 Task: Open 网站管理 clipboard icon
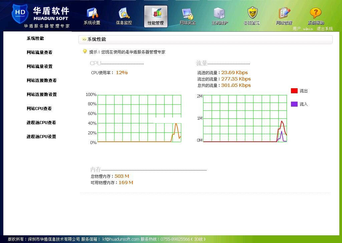(284, 13)
